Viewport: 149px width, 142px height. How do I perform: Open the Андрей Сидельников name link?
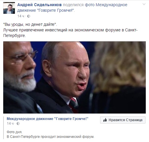pyautogui.click(x=40, y=5)
